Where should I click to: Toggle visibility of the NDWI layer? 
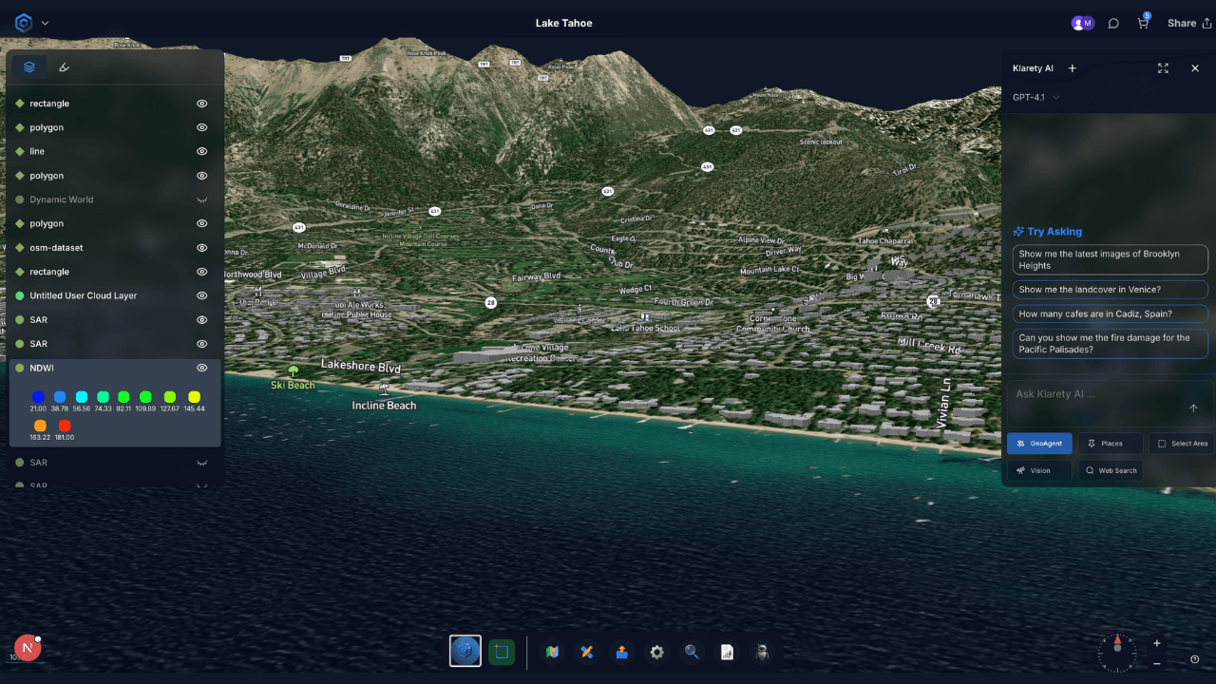201,368
